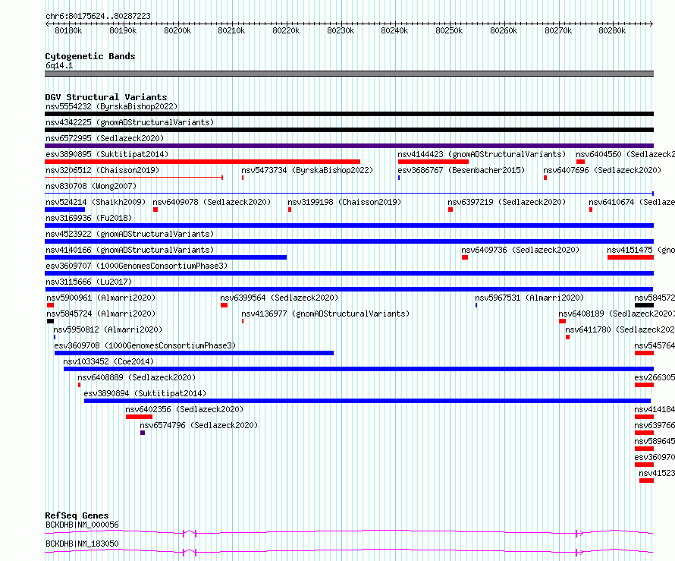Open the DGV Structural Variants track title
The image size is (675, 561).
coord(106,97)
